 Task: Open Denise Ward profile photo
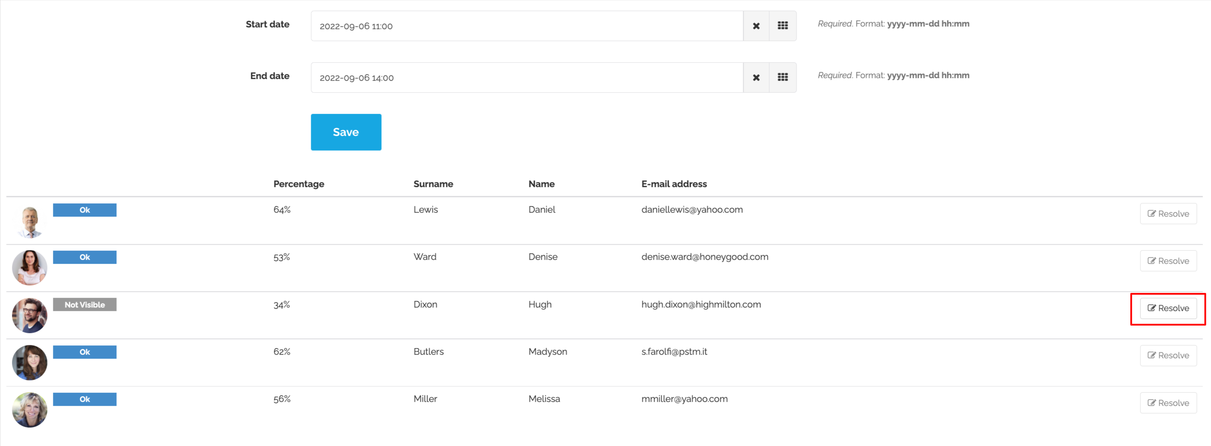pyautogui.click(x=30, y=268)
